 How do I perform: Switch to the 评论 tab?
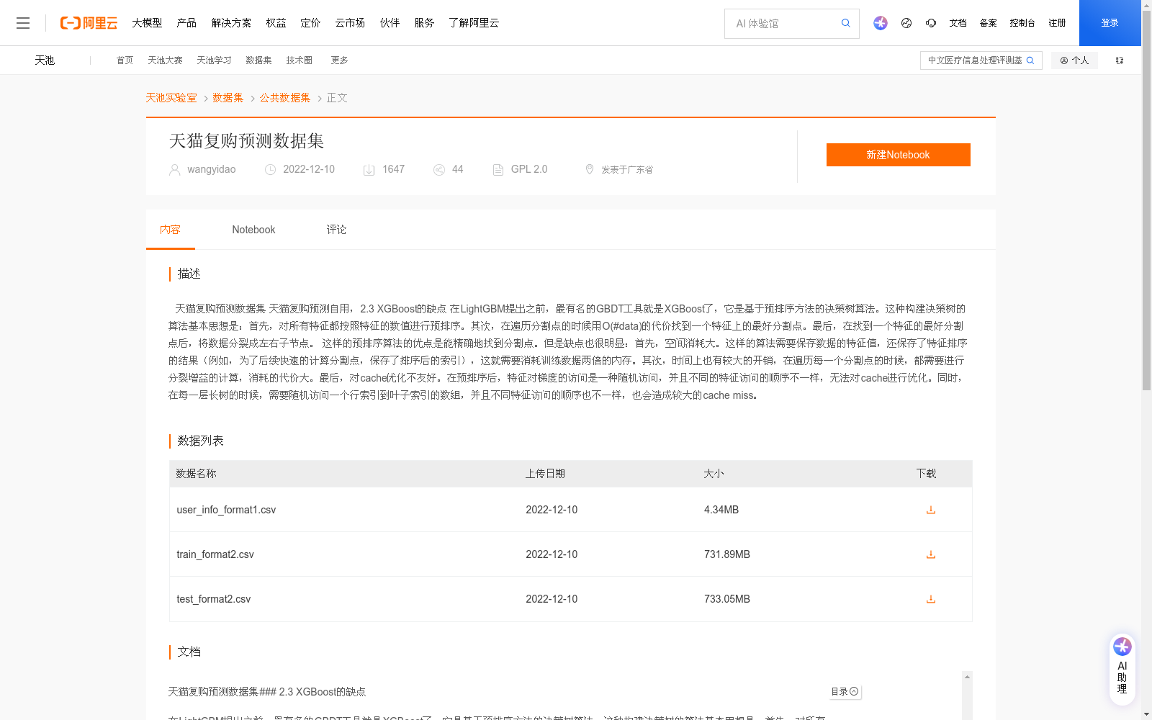click(x=336, y=230)
